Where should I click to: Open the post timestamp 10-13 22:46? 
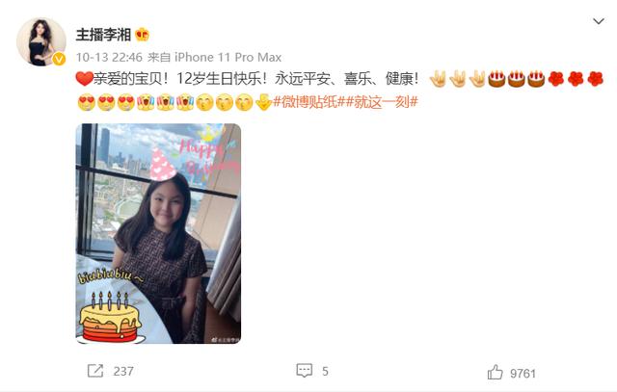pos(109,58)
